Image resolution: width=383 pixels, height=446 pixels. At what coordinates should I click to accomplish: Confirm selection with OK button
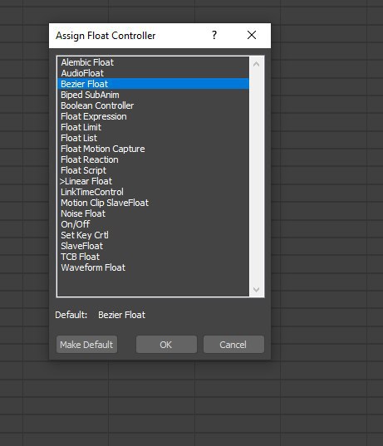pyautogui.click(x=166, y=345)
